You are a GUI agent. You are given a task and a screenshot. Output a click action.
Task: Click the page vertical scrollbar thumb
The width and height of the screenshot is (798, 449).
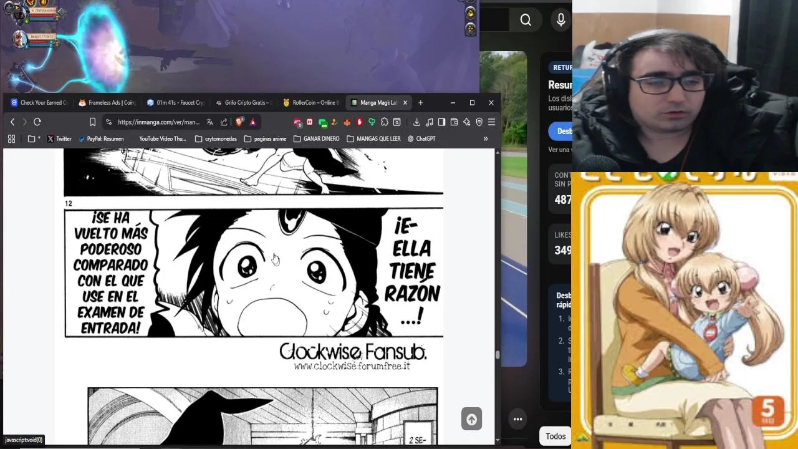(498, 355)
